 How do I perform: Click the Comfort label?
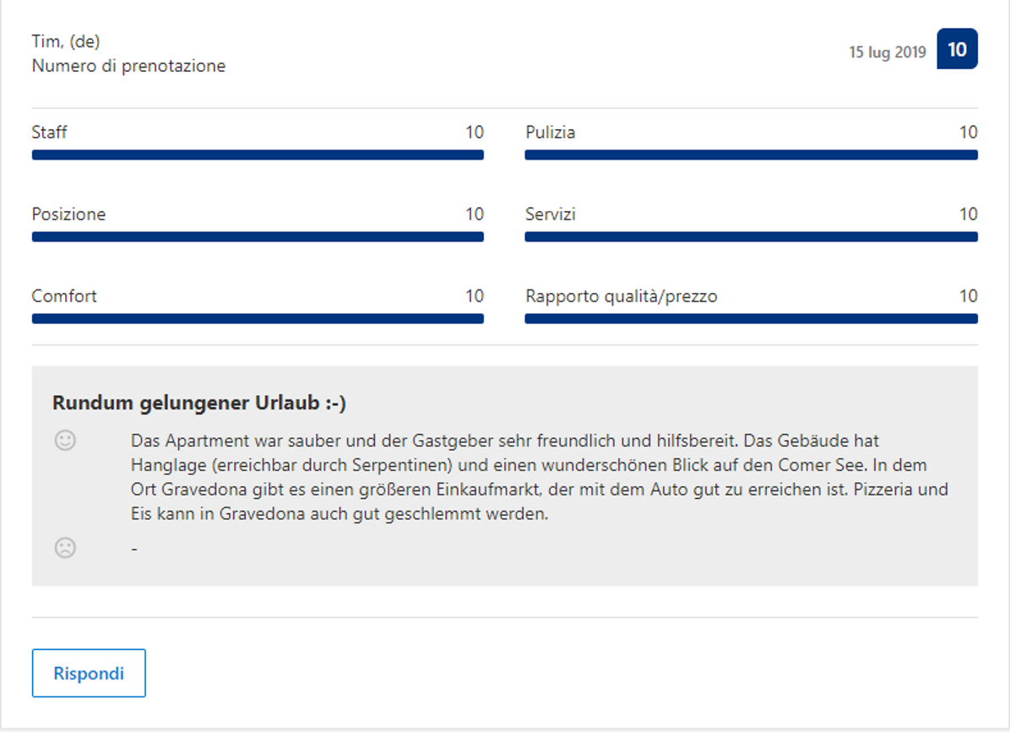[x=64, y=296]
